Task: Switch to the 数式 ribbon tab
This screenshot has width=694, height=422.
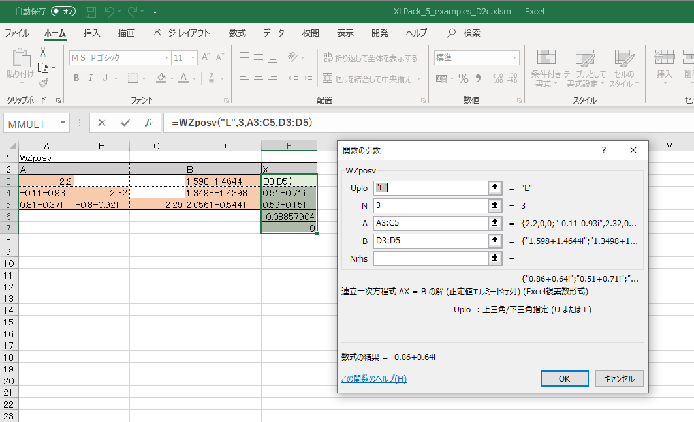Action: [238, 33]
